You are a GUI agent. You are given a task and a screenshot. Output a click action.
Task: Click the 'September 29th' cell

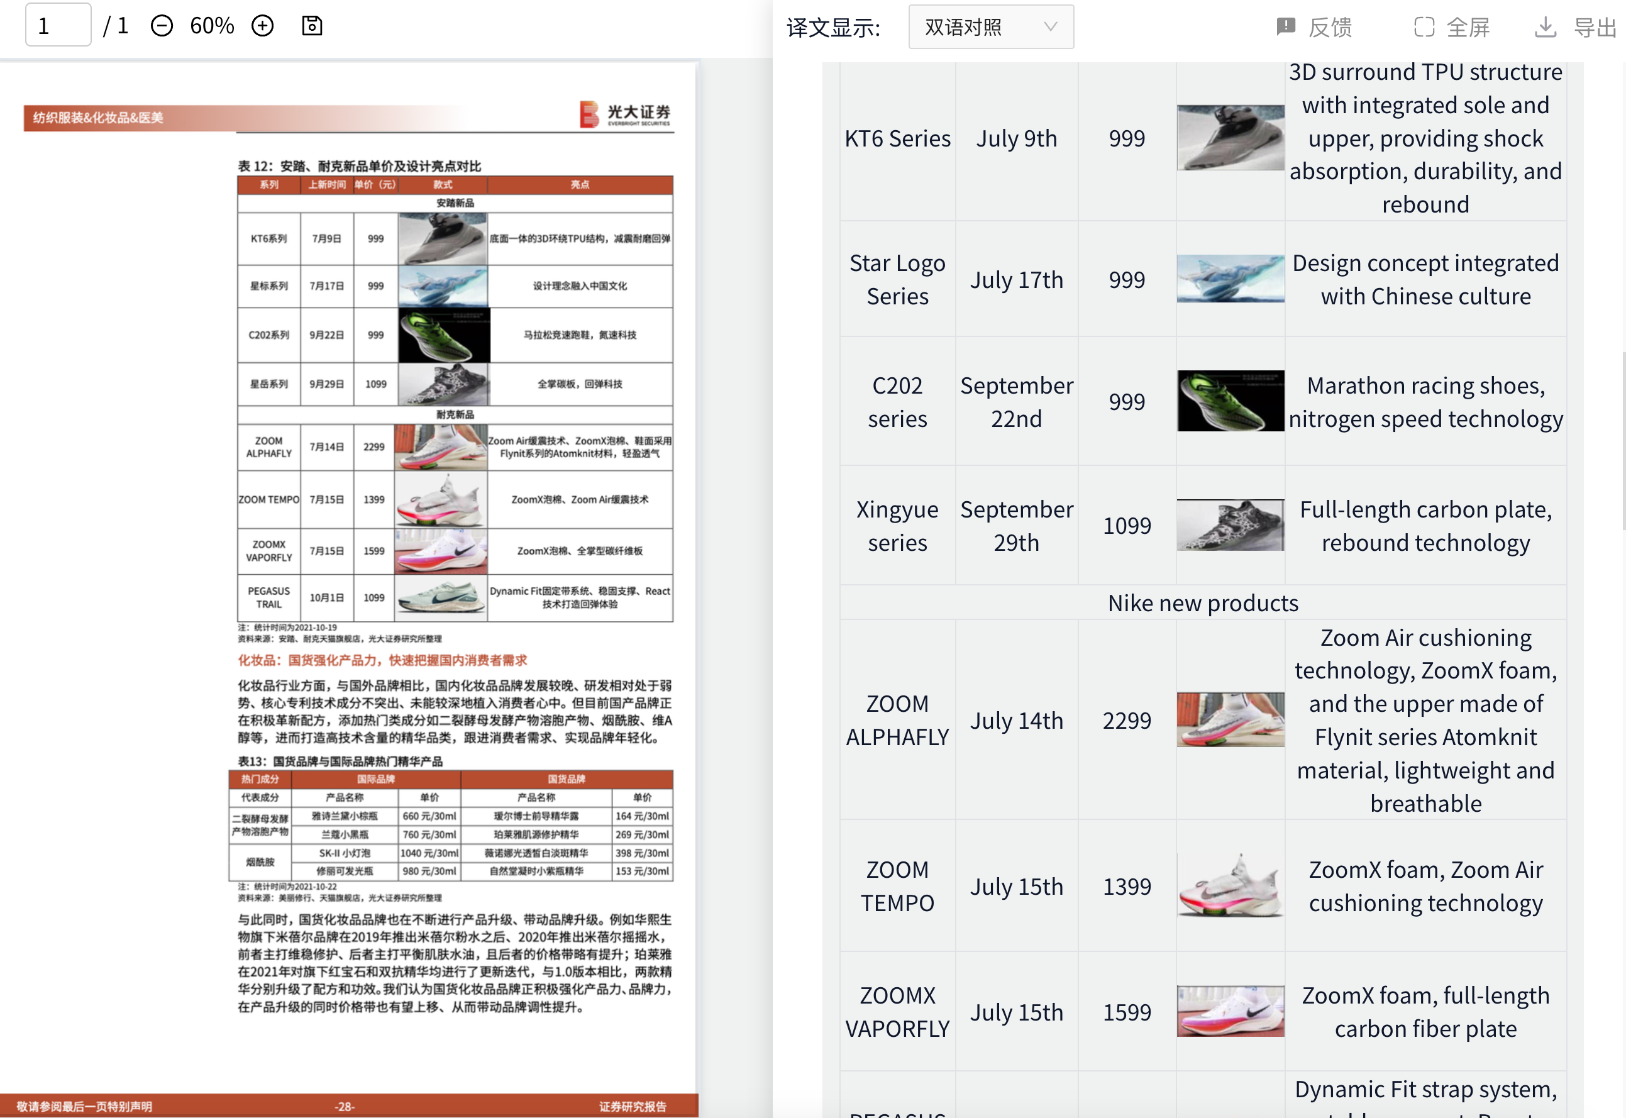click(x=1017, y=526)
